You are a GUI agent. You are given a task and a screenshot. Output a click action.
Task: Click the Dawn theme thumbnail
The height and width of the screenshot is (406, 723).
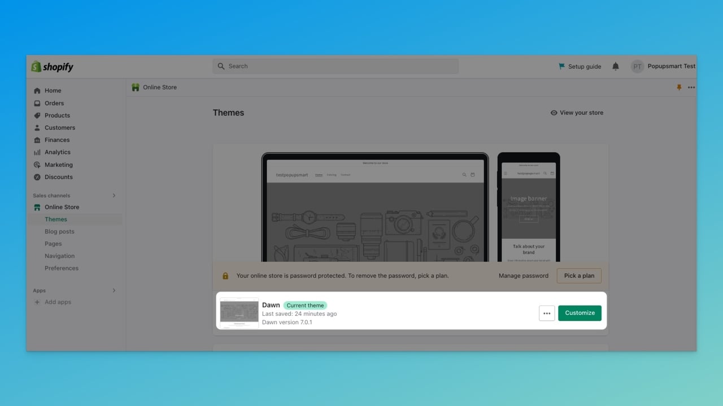tap(239, 313)
